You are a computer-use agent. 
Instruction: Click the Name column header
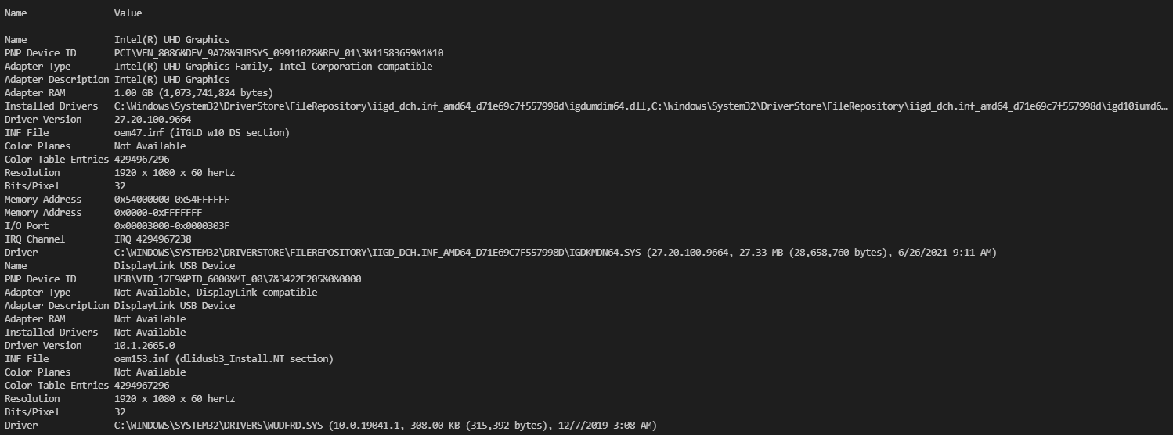pyautogui.click(x=16, y=13)
